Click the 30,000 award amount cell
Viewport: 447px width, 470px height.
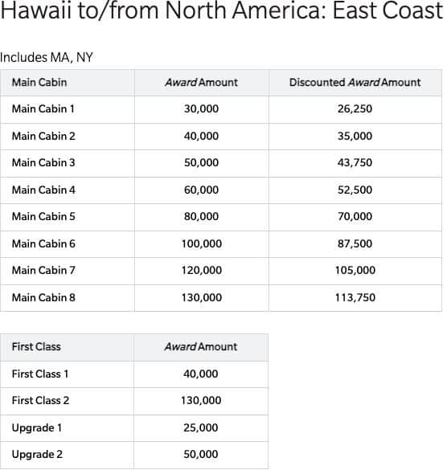(x=201, y=108)
